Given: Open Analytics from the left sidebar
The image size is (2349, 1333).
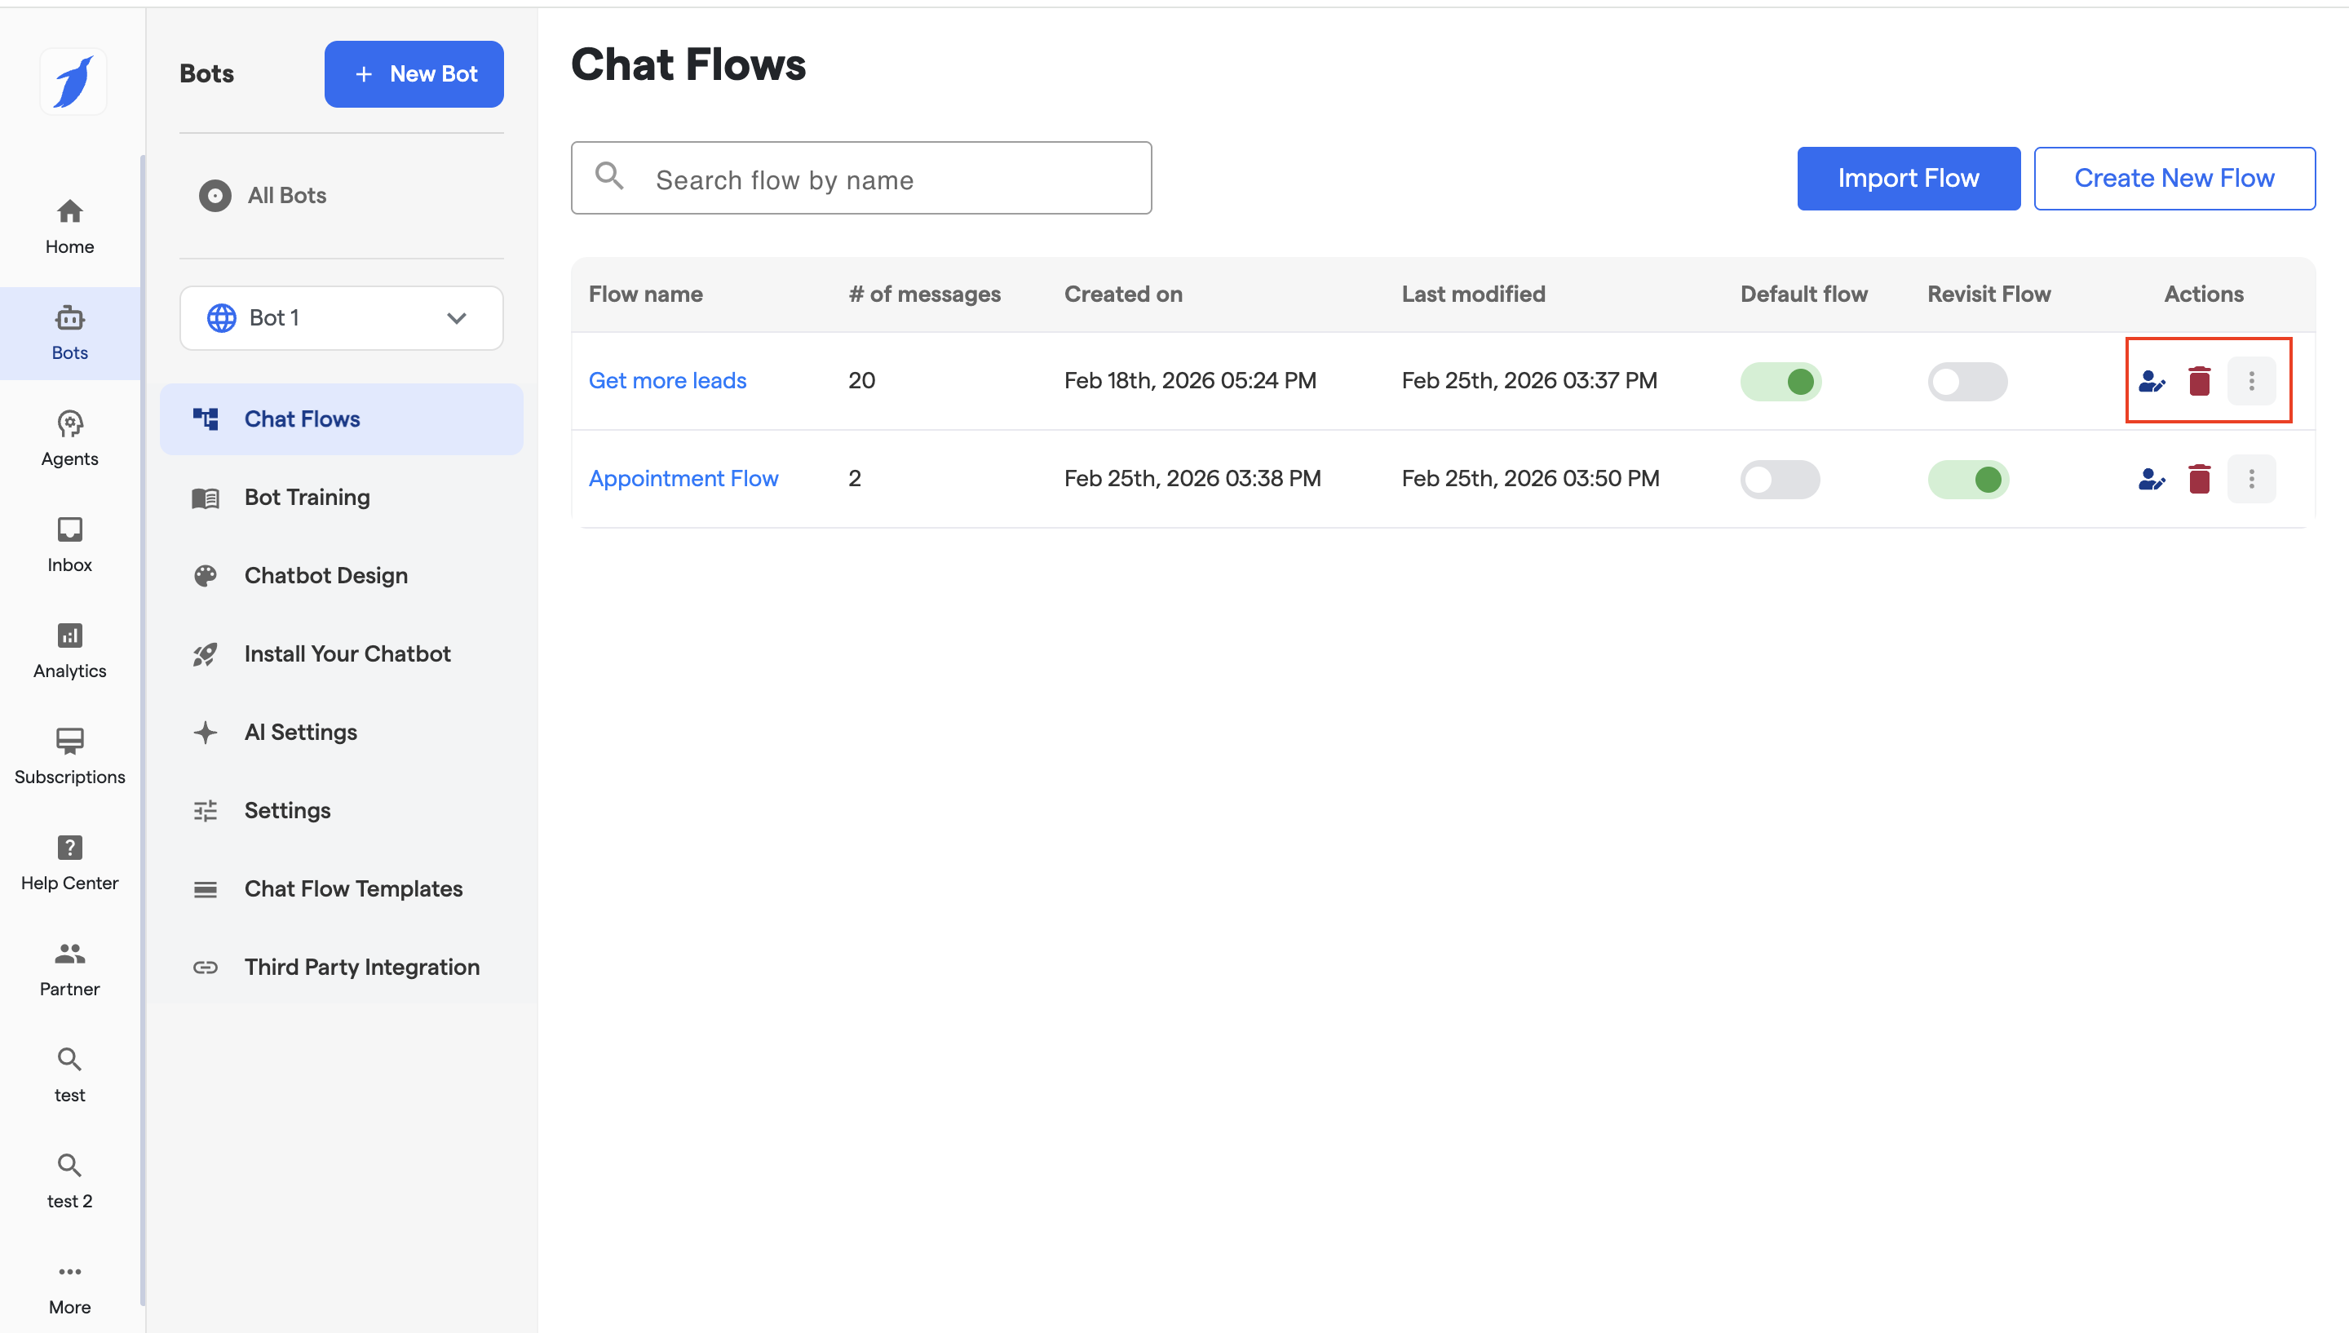Looking at the screenshot, I should click(x=69, y=650).
